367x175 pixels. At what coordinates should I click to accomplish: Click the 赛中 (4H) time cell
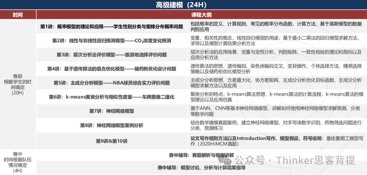(18, 162)
